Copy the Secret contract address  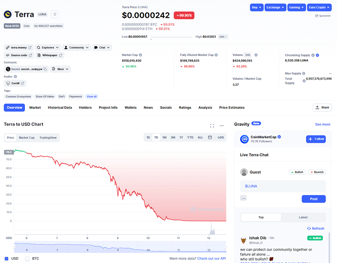click(45, 69)
